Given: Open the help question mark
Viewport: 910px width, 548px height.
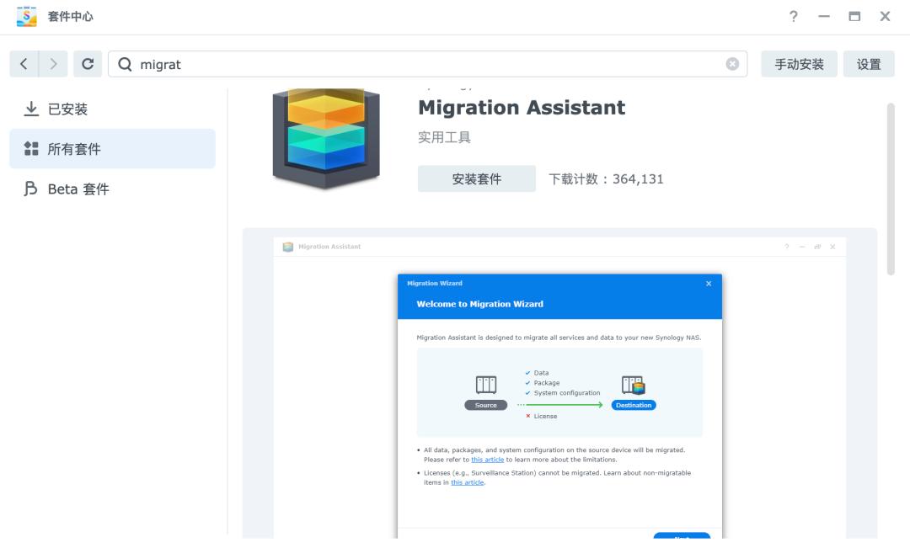Looking at the screenshot, I should click(x=794, y=16).
